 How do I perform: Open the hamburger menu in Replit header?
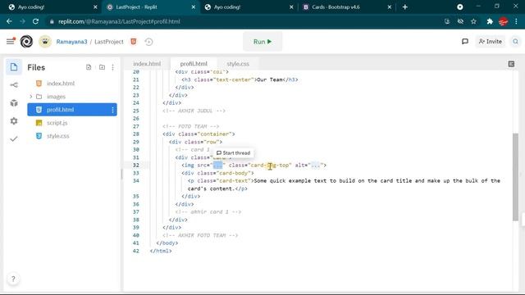point(11,41)
